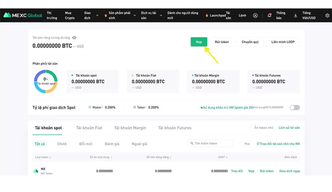This screenshot has width=332, height=192.
Task: Click the flame icon beside Sản phẩm phái sinh
Action: [x=106, y=15]
